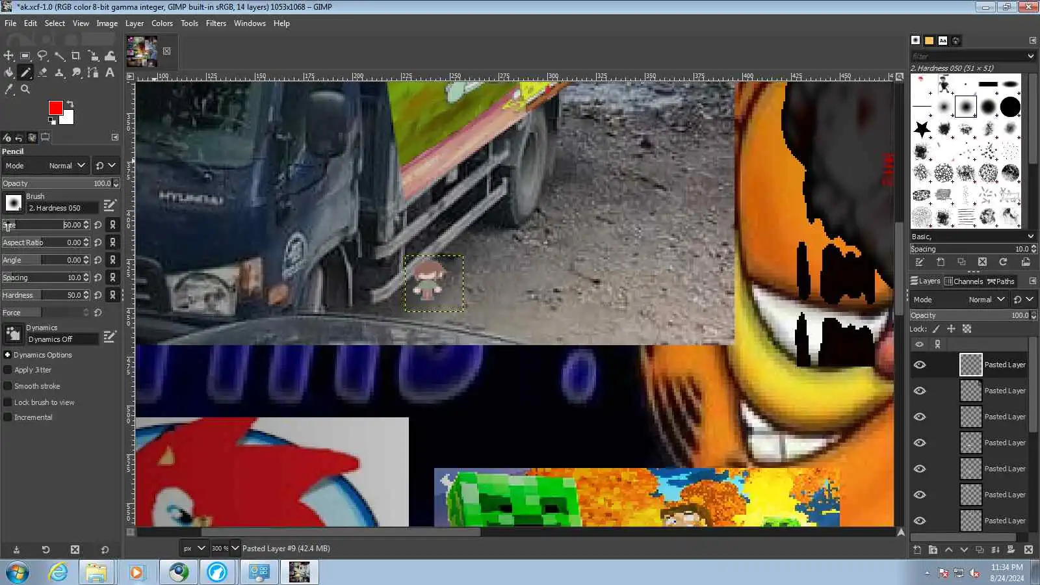Open the layer blend mode group switcher

[1024, 300]
